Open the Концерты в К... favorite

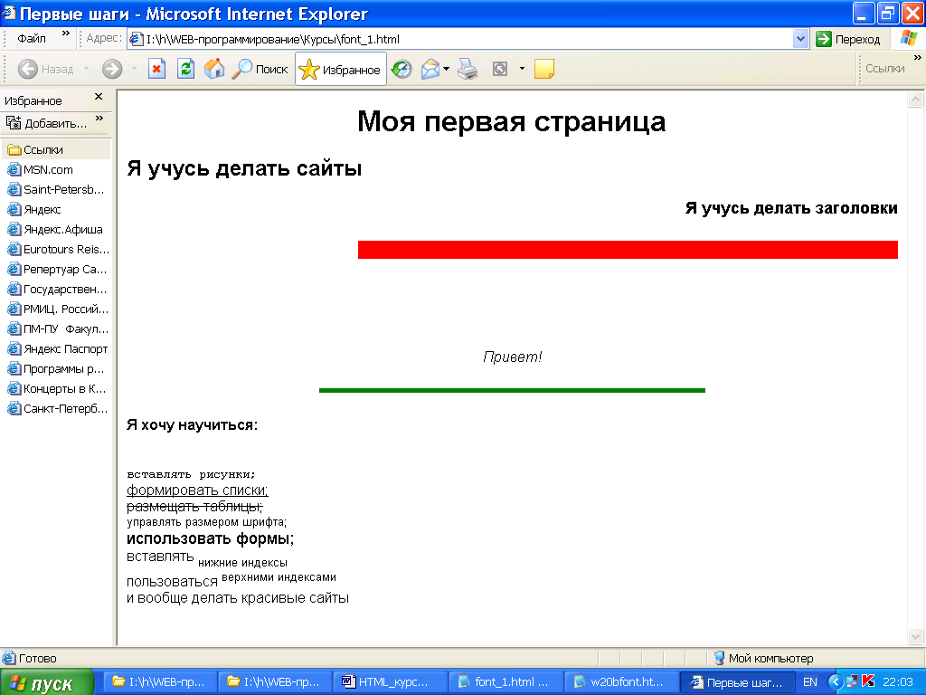pyautogui.click(x=57, y=389)
